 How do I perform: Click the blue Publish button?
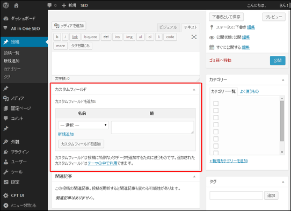tap(278, 61)
